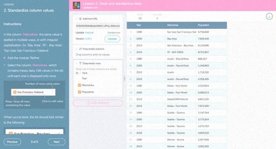Screen dimensions: 276x149
Task: Click the Update button
Action: coord(112,39)
